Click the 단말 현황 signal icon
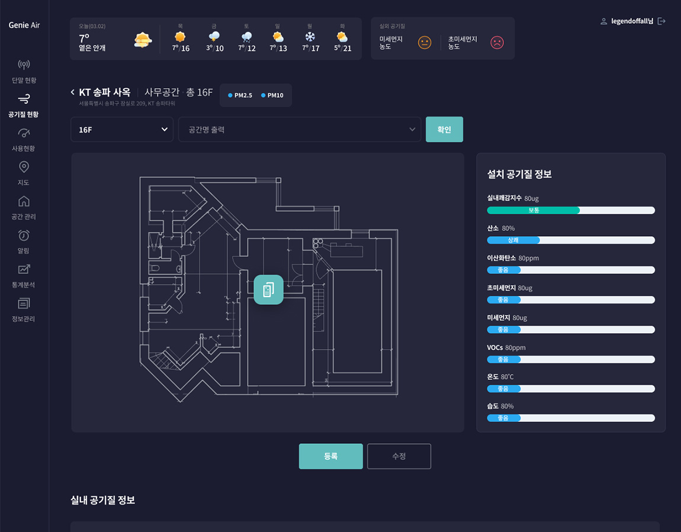The width and height of the screenshot is (681, 532). (24, 65)
